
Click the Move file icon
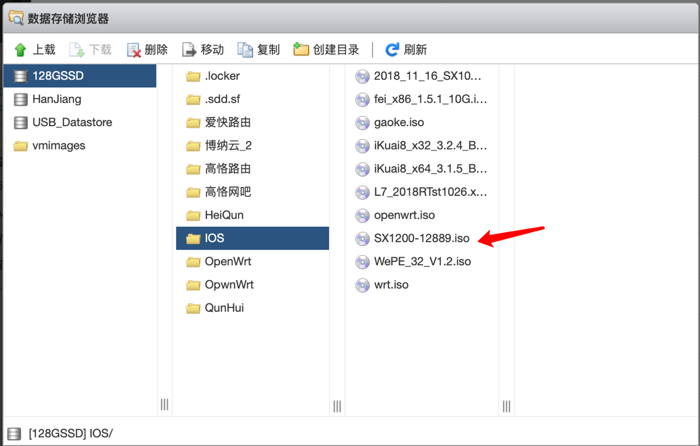(189, 50)
